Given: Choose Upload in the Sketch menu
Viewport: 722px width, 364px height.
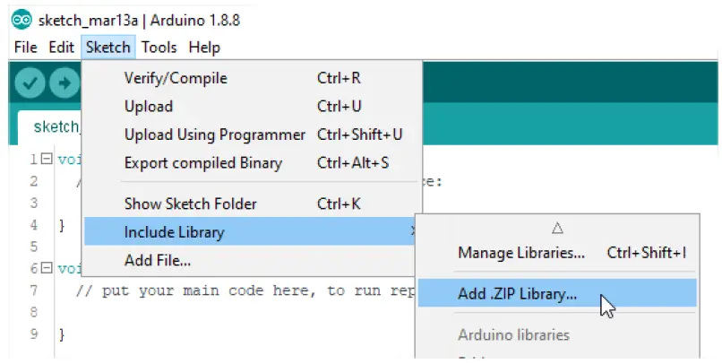Looking at the screenshot, I should coord(149,106).
